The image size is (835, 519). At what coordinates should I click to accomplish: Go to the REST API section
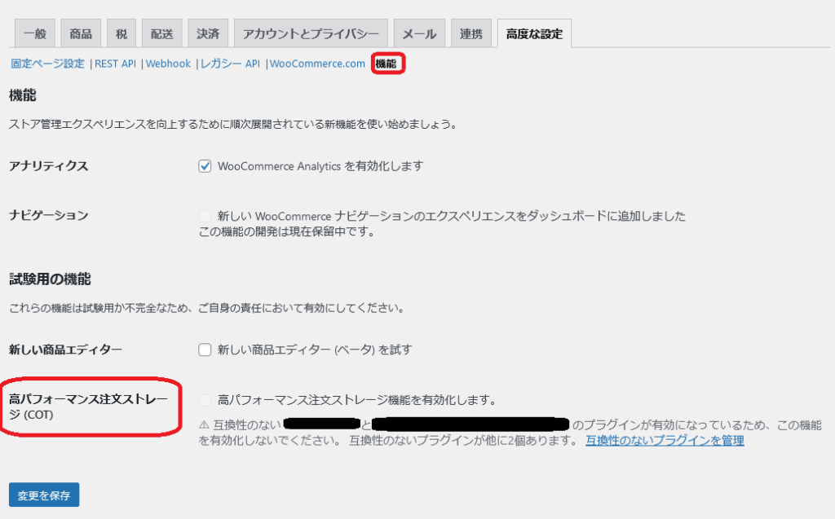click(x=115, y=64)
